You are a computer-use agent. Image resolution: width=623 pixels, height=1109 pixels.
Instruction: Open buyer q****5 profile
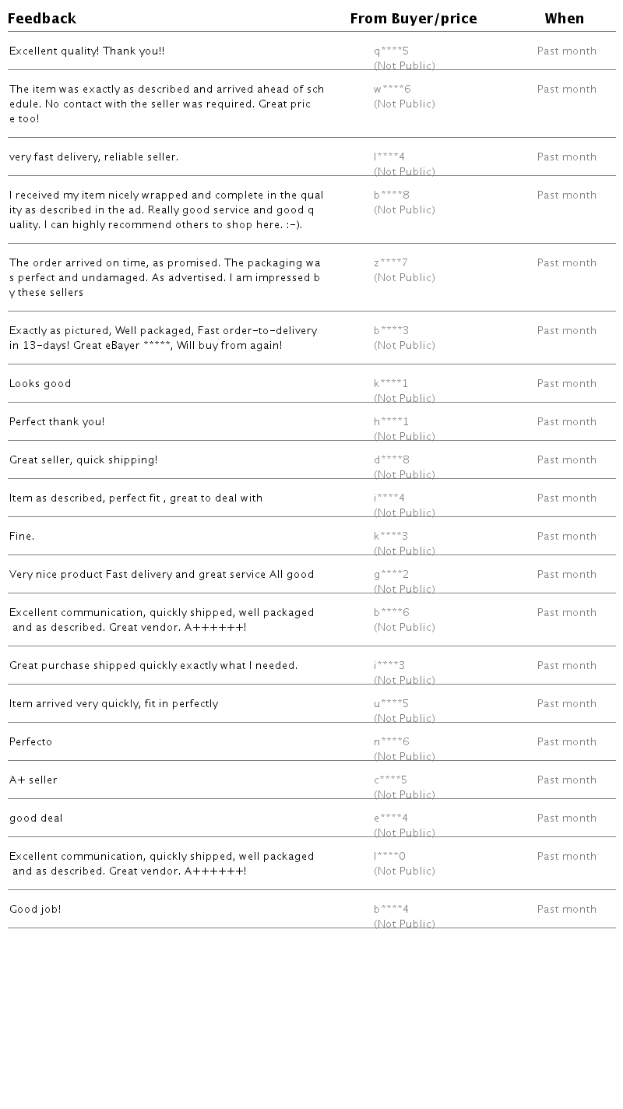391,51
